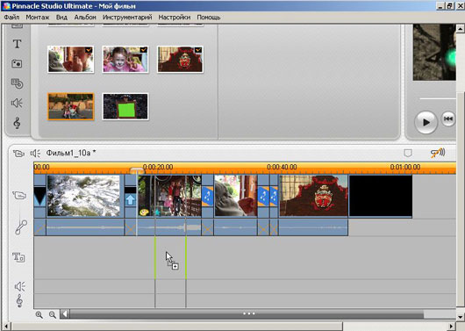Click the window's vertical scroll down arrow

461,317
